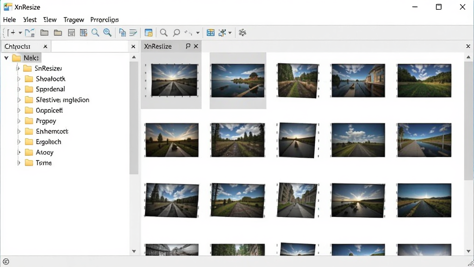Pin the XnResize tab with pin icon
Screen dimensions: 474x267
coord(188,46)
